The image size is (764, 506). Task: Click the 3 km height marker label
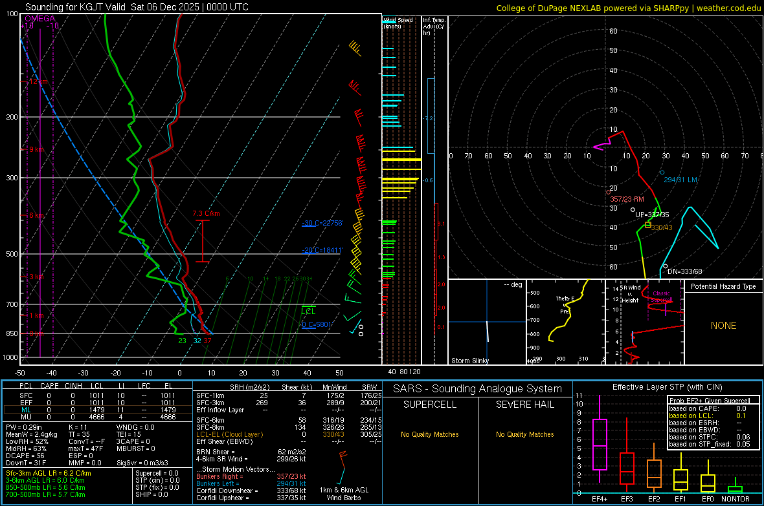point(36,277)
